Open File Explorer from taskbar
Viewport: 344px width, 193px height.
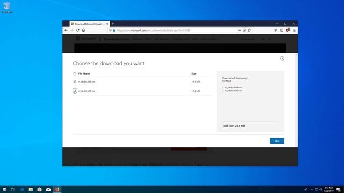pyautogui.click(x=31, y=189)
